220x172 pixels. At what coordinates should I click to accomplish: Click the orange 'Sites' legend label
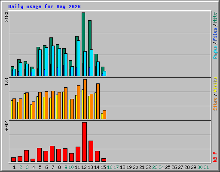(x=215, y=104)
